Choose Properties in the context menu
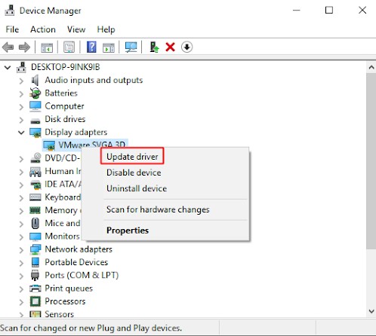The image size is (376, 336). pyautogui.click(x=128, y=231)
